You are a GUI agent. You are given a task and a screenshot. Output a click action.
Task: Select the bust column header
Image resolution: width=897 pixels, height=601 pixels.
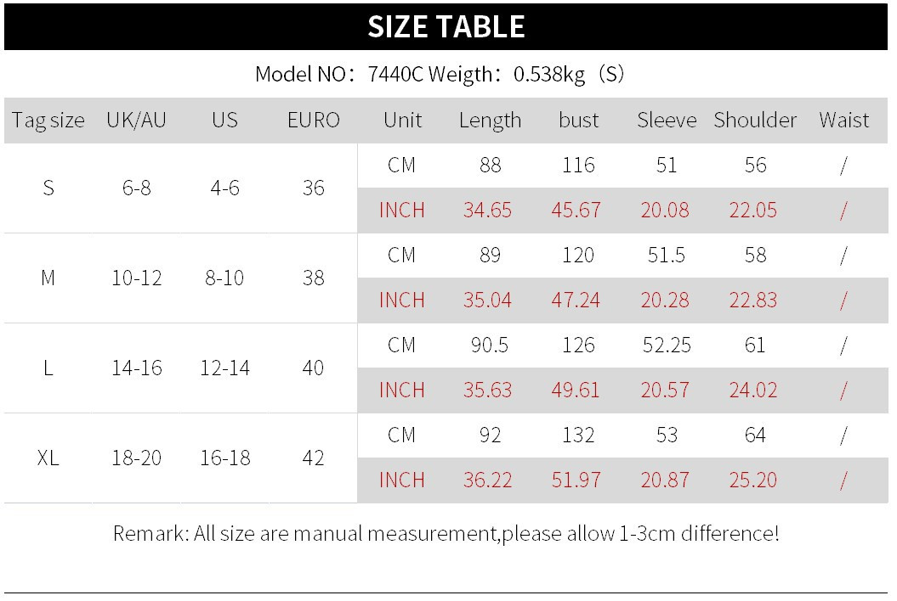tap(578, 121)
